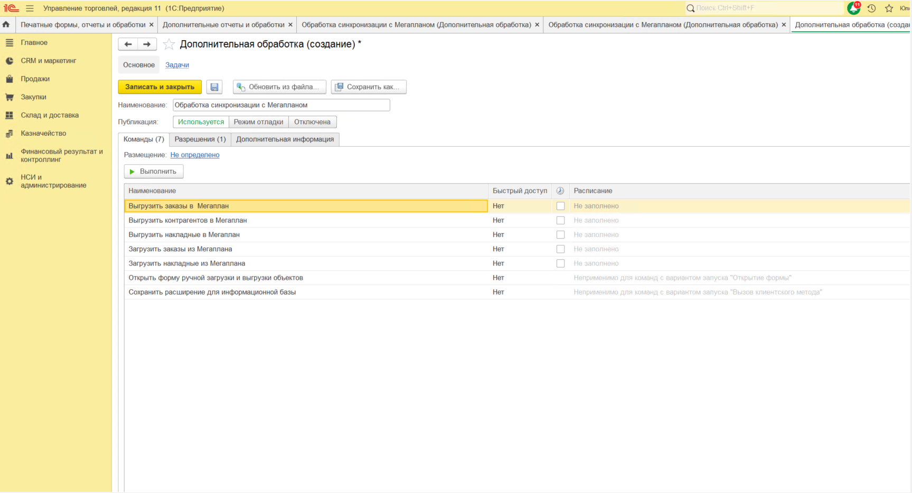Open the 1C main menu hamburger icon
912x493 pixels.
tap(30, 8)
